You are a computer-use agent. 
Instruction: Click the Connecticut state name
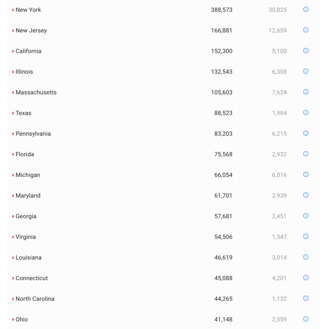(31, 278)
